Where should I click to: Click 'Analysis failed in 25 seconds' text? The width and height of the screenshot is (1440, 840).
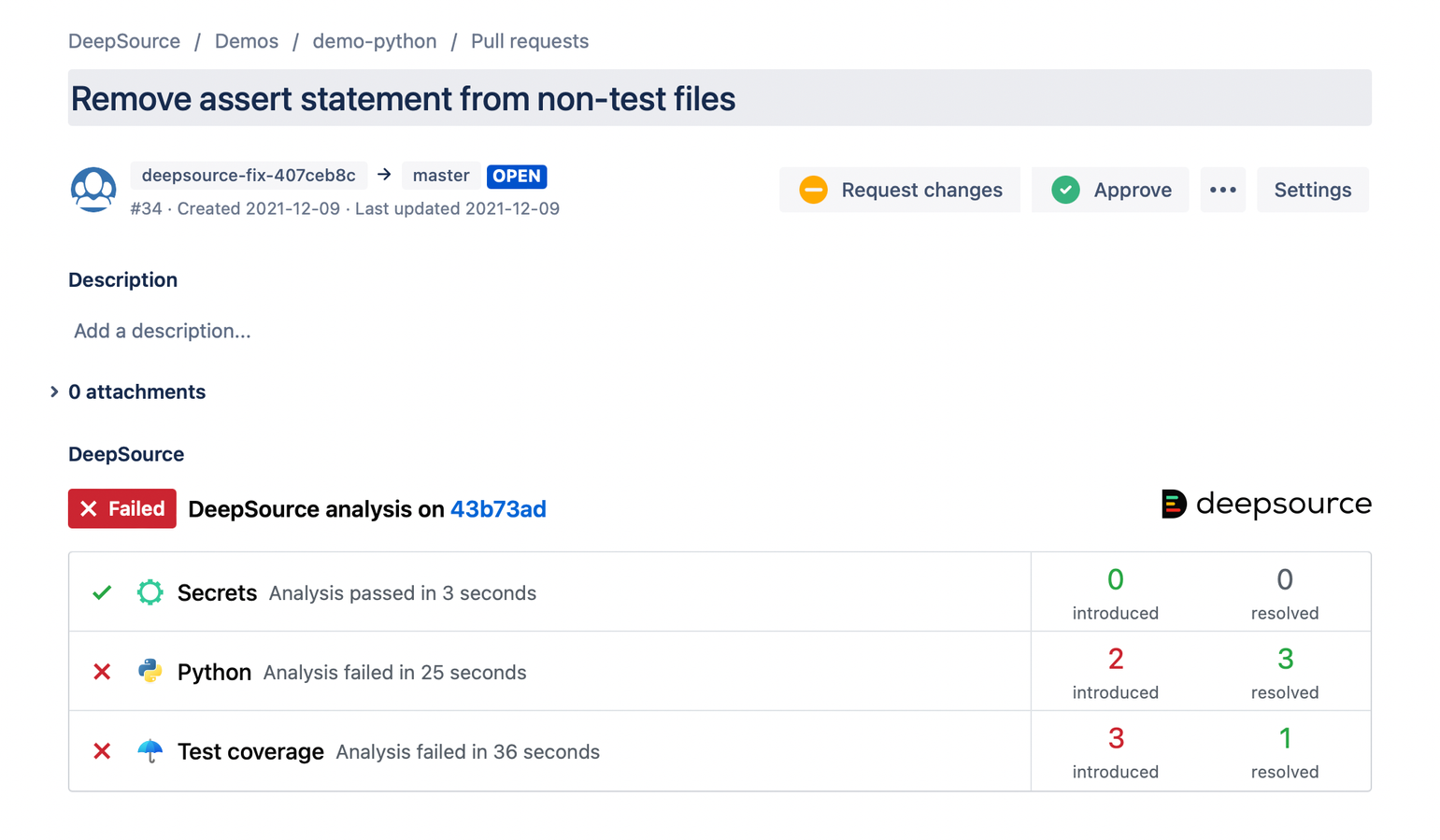[395, 673]
